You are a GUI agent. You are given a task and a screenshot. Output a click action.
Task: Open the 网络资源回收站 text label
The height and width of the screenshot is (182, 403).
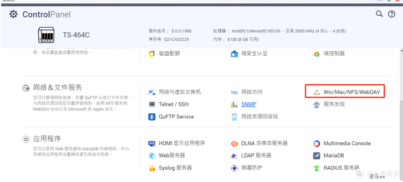tap(260, 117)
